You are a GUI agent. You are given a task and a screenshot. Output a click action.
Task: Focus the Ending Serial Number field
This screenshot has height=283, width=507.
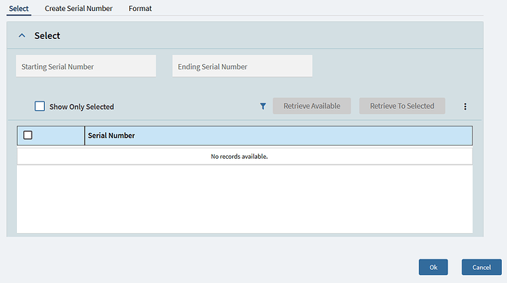coord(242,66)
